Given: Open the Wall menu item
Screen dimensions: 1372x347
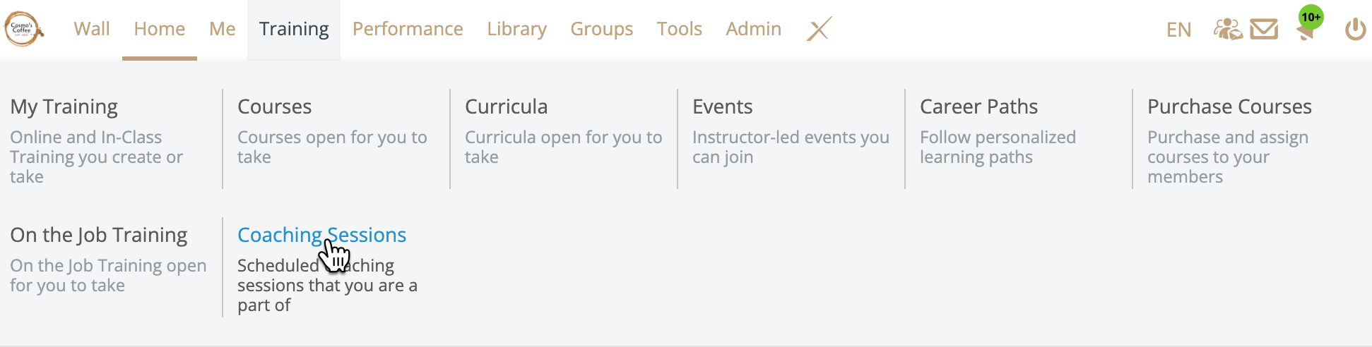Looking at the screenshot, I should pyautogui.click(x=92, y=29).
